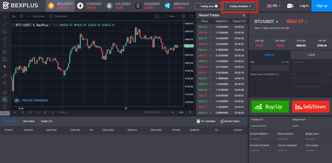Open the chart patterns tool
332x163 pixels.
tap(5, 52)
